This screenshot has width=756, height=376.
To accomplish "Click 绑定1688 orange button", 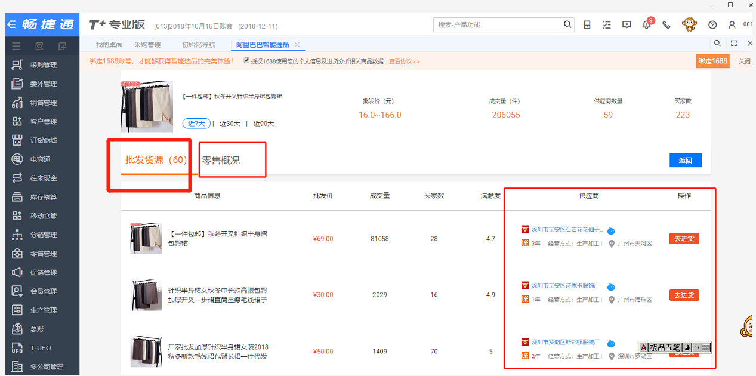I will point(713,61).
